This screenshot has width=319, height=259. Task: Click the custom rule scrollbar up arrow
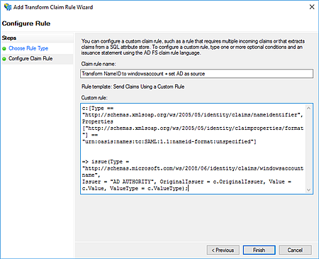[x=308, y=108]
